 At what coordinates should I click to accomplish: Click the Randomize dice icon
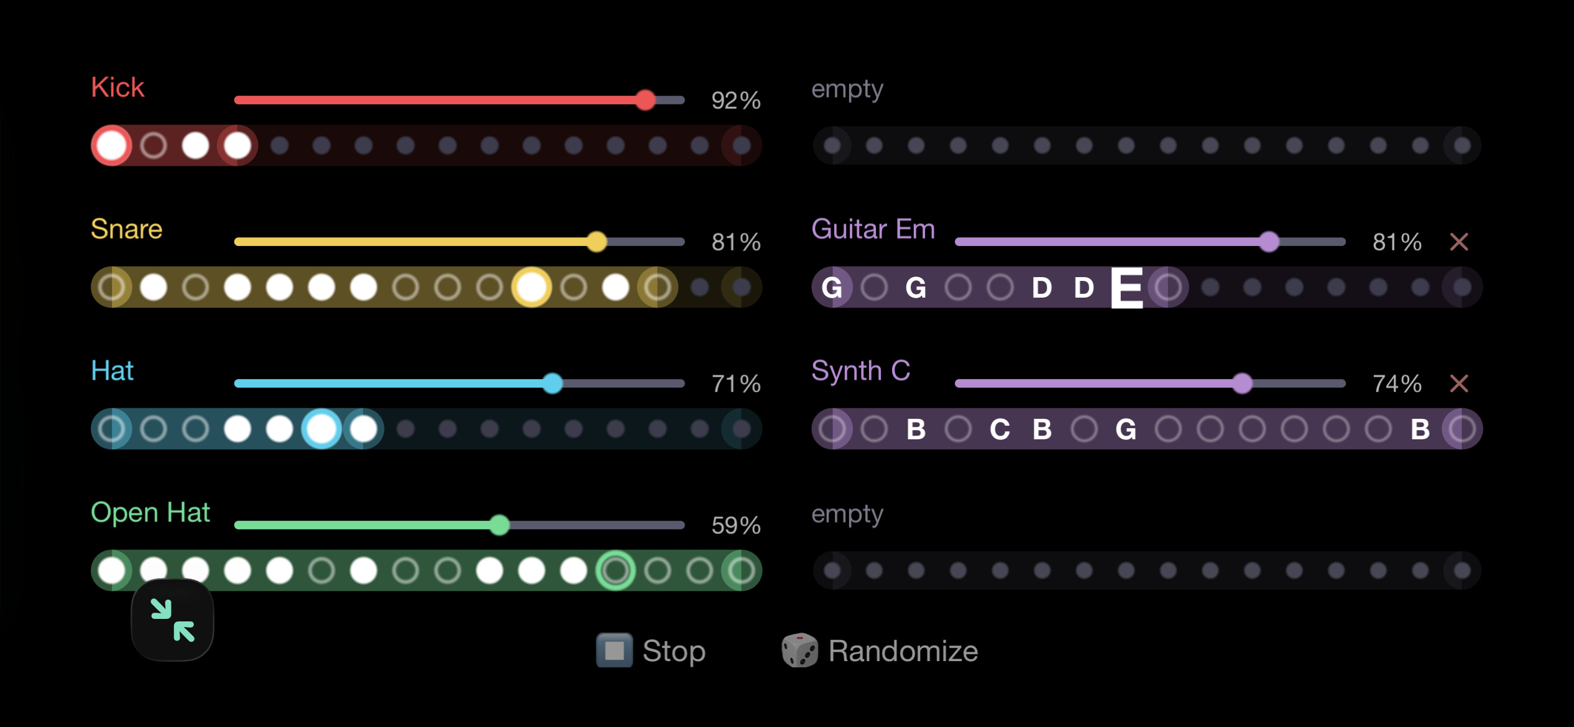tap(799, 651)
